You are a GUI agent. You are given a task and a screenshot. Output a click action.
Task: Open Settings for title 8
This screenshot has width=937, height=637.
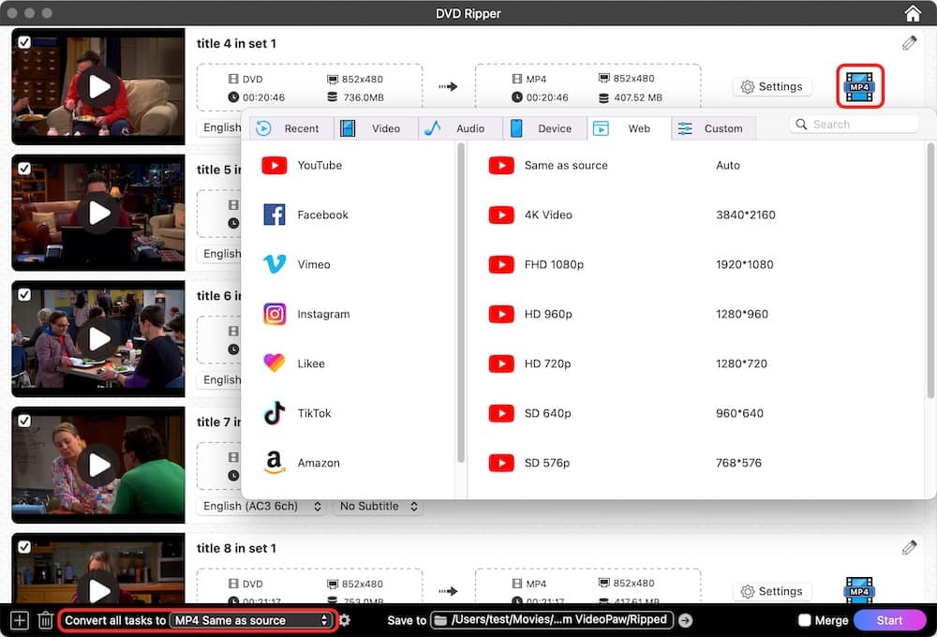coord(772,591)
